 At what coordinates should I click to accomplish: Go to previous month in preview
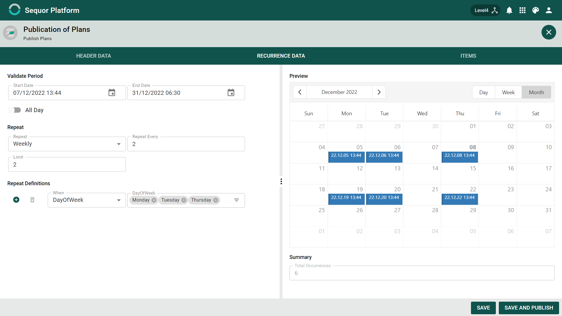pos(300,92)
